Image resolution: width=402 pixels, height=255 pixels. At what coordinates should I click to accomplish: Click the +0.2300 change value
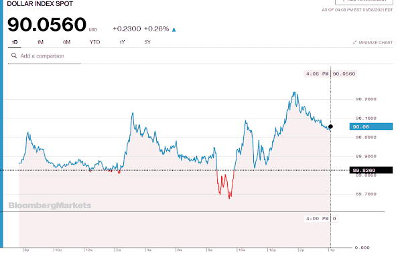click(x=127, y=29)
